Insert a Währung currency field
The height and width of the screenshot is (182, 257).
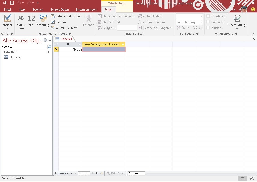click(x=43, y=18)
